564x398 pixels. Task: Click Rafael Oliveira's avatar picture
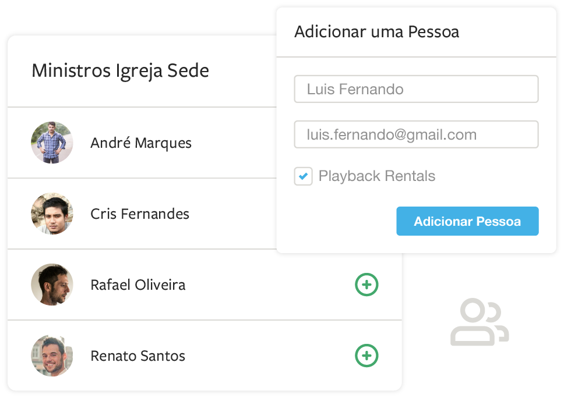click(52, 285)
